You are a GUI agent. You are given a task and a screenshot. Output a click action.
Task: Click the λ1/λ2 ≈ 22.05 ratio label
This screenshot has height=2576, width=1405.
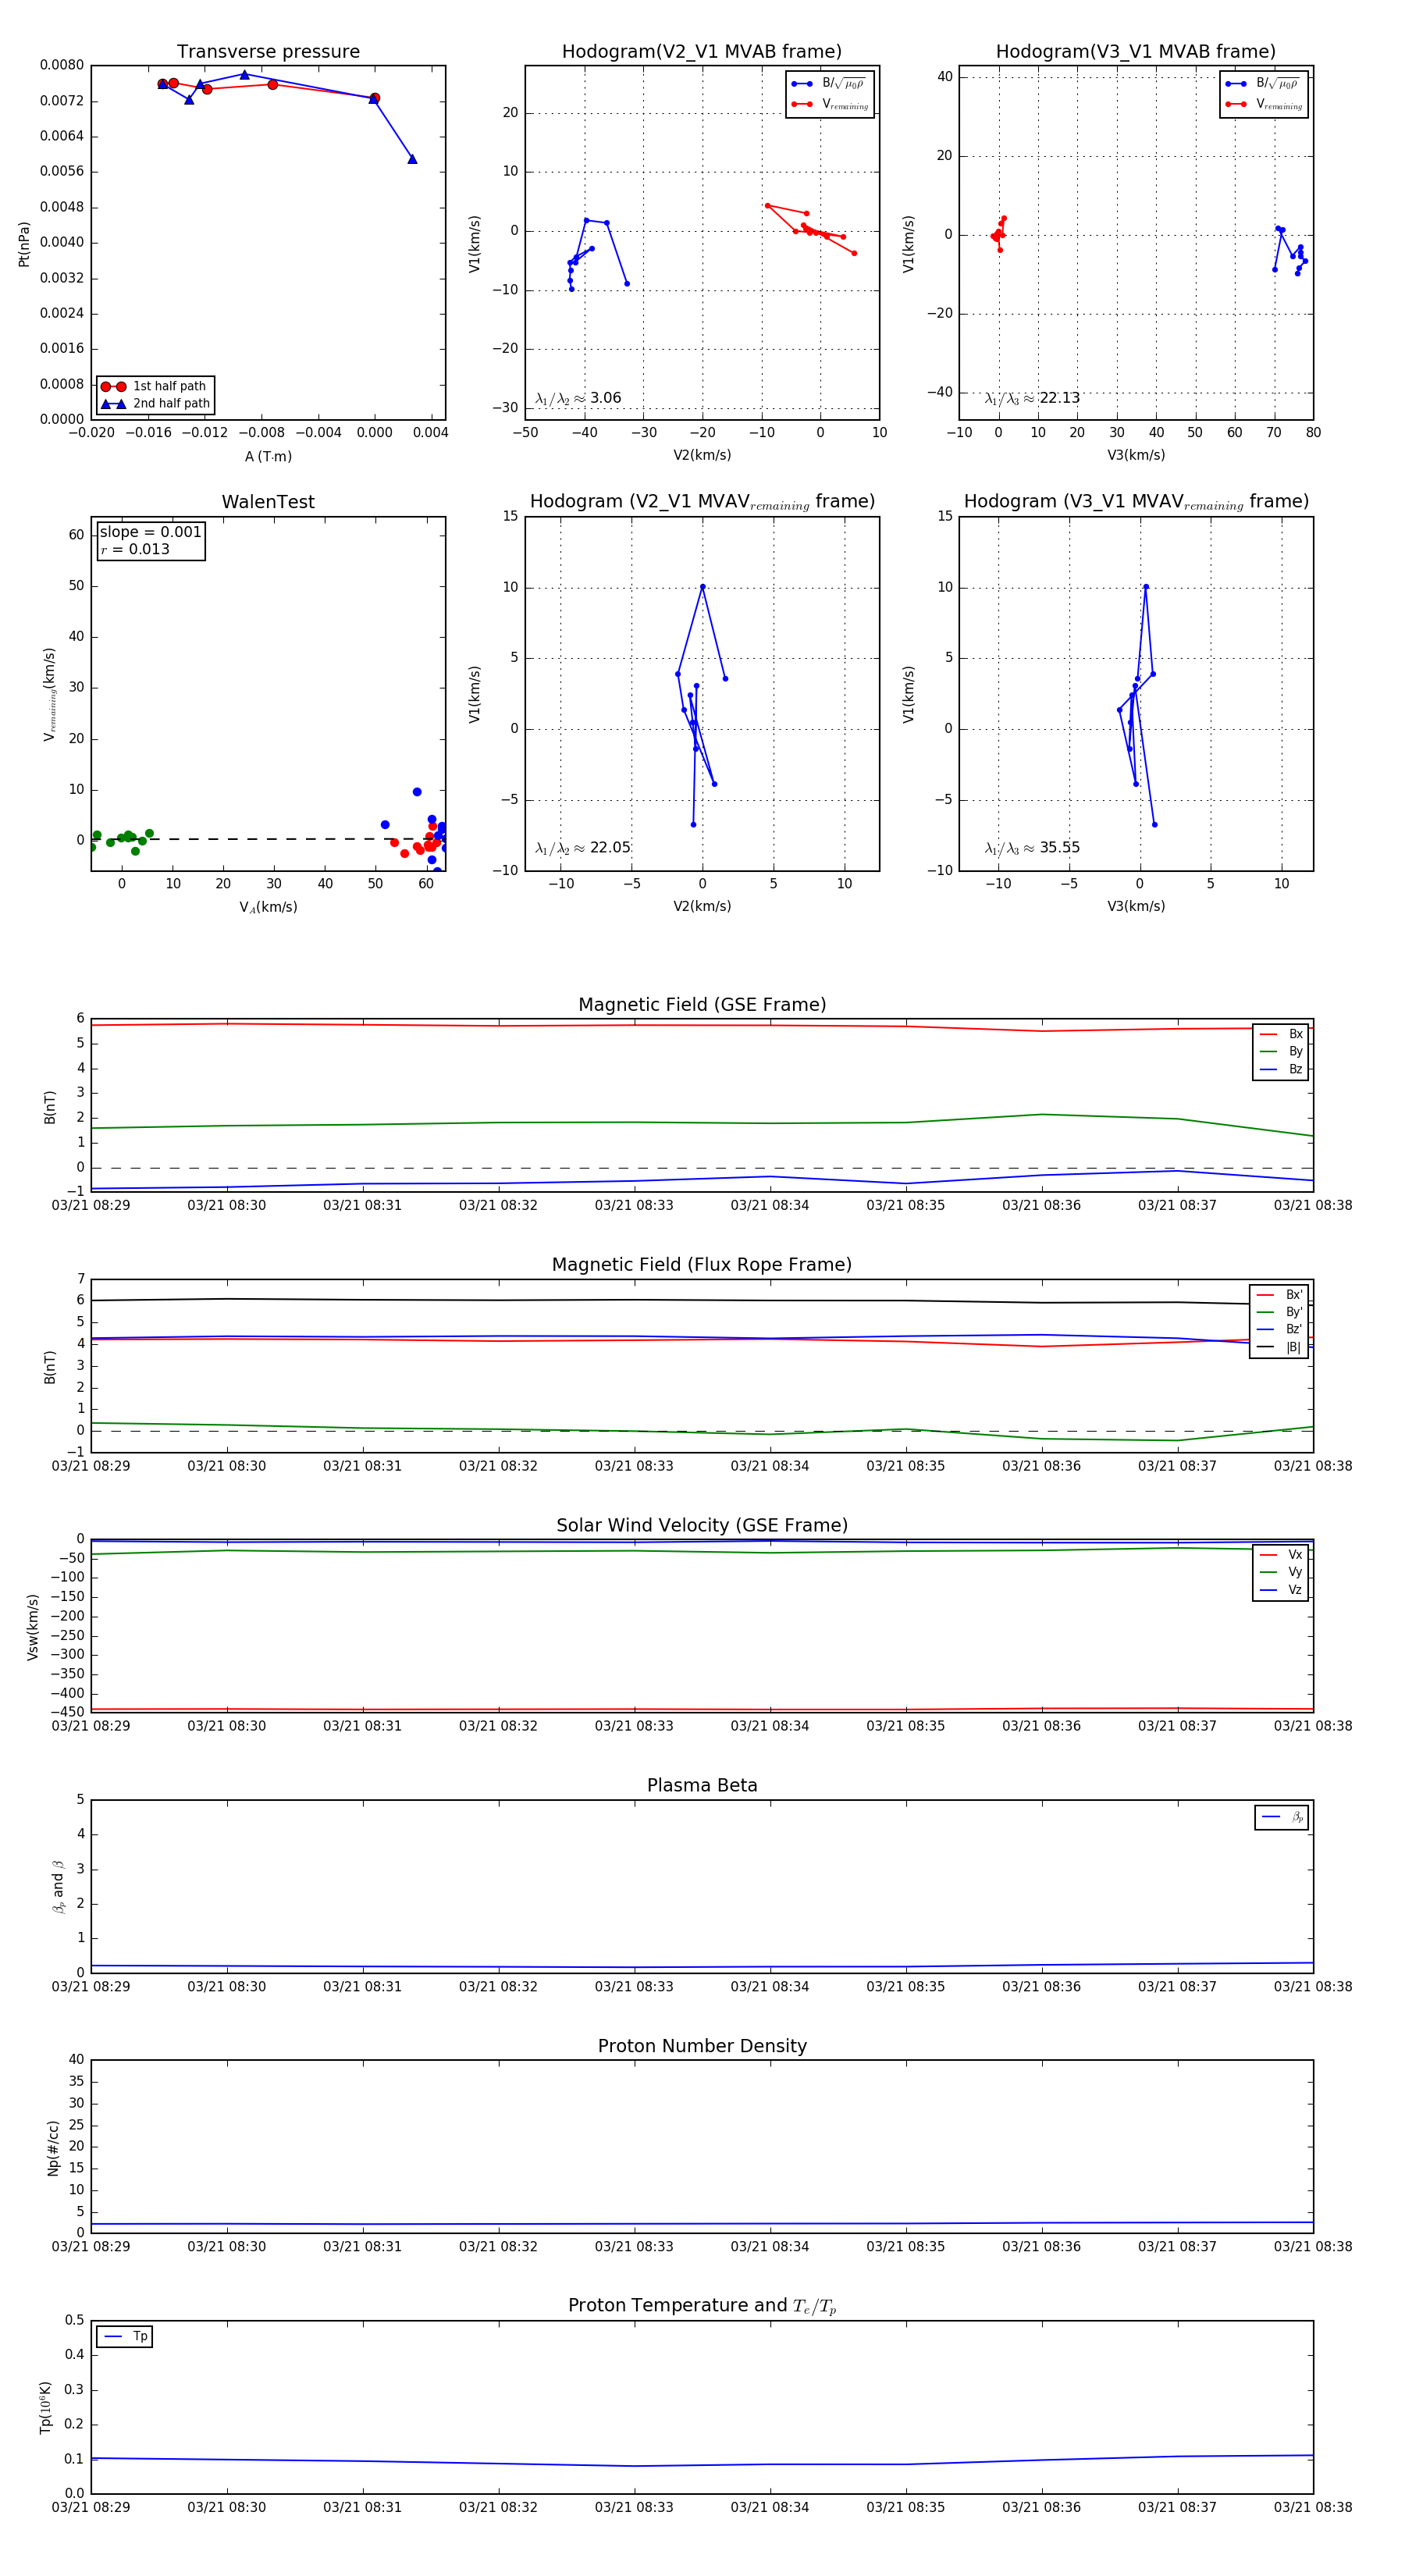click(x=583, y=848)
